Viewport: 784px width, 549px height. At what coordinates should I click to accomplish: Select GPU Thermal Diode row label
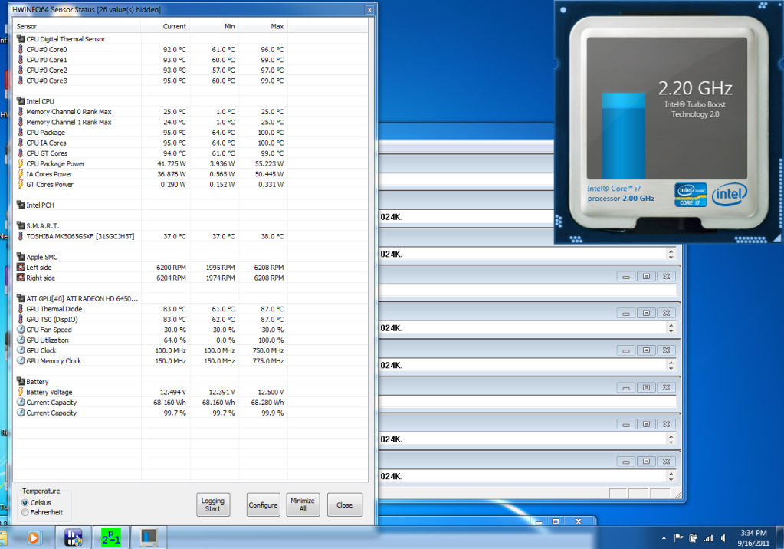click(54, 309)
